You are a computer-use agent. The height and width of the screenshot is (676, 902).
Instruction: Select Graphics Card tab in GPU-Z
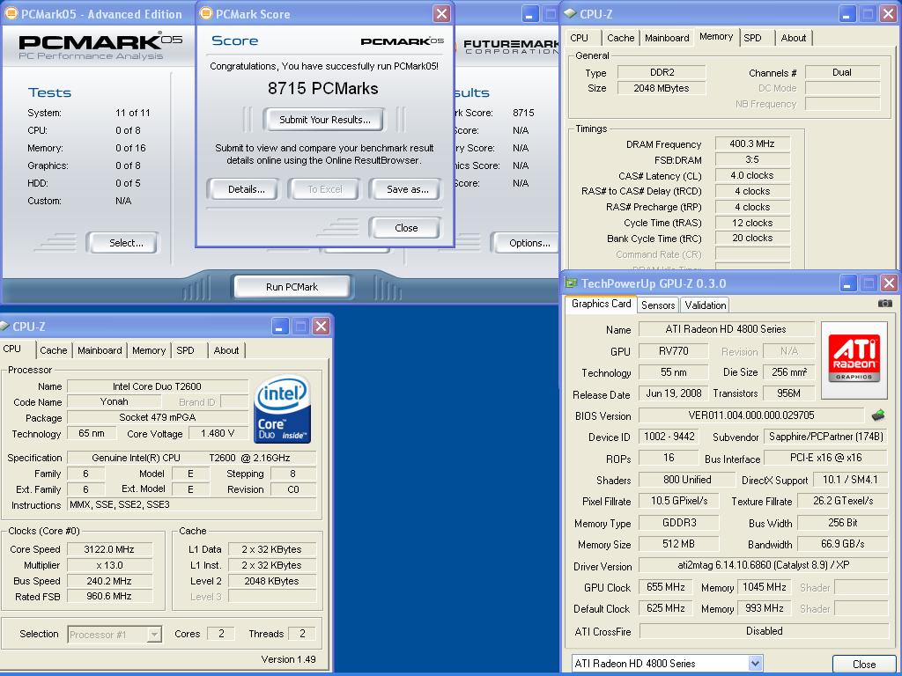[x=601, y=304]
